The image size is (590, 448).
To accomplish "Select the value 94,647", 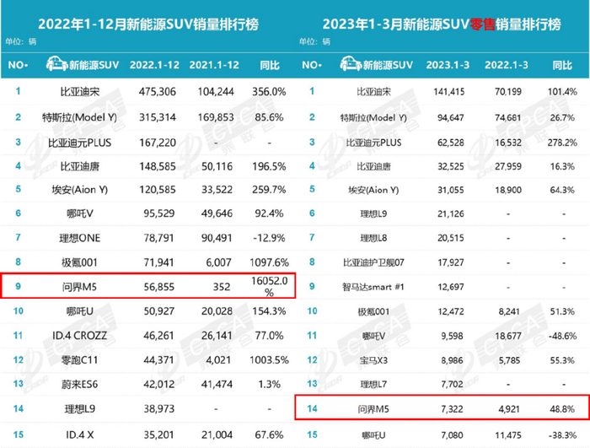I will [450, 117].
